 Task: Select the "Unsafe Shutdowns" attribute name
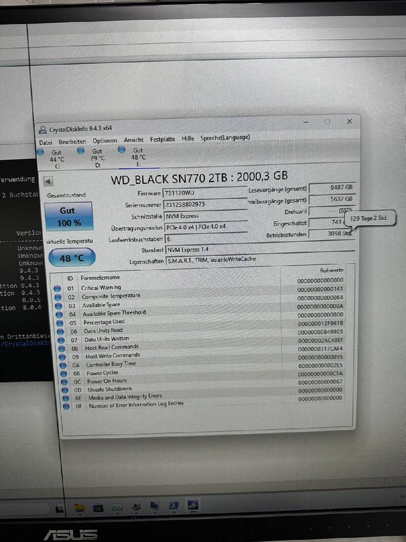[110, 389]
